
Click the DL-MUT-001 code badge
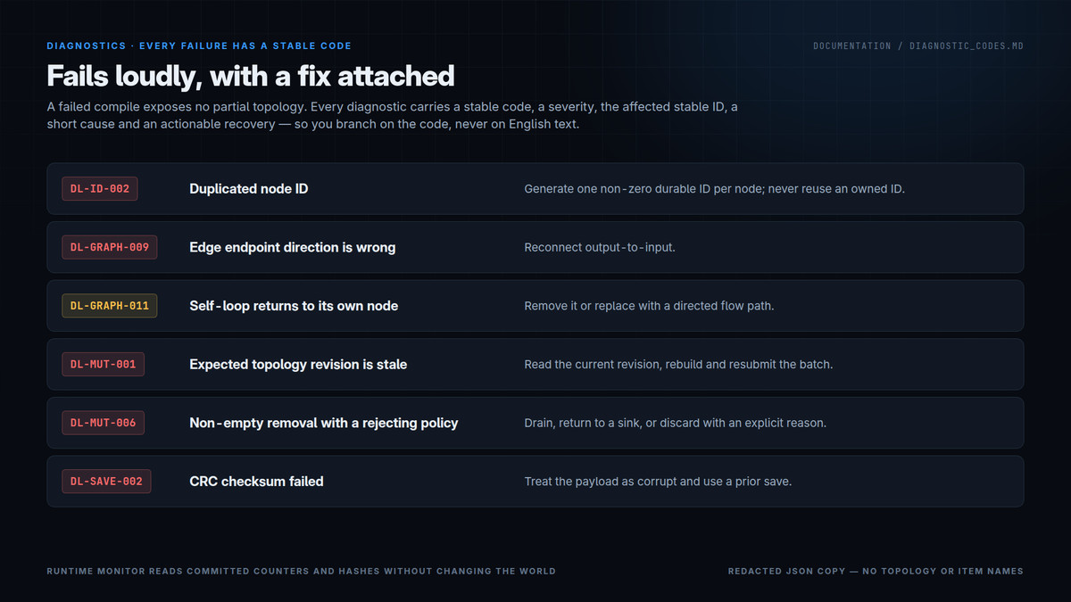(104, 364)
